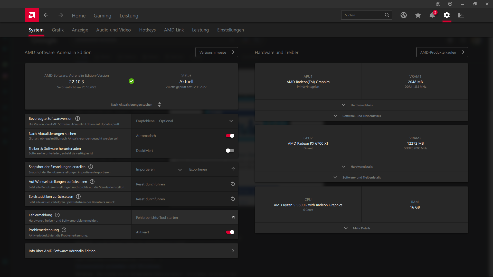The image size is (493, 277).
Task: Disable automatic update check toggle
Action: pos(230,136)
